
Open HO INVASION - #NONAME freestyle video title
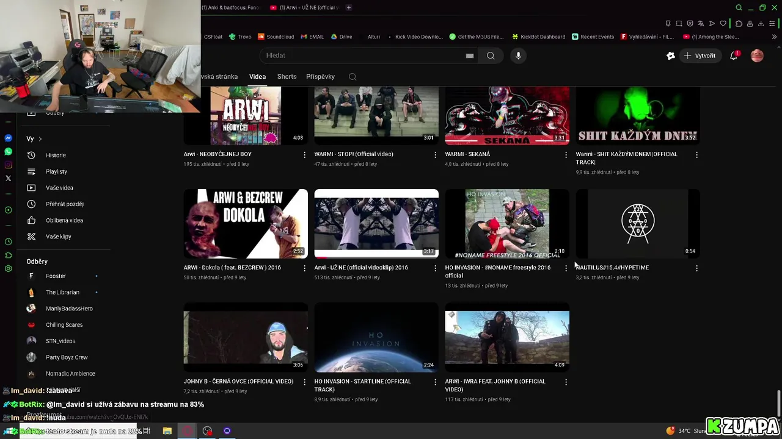497,271
